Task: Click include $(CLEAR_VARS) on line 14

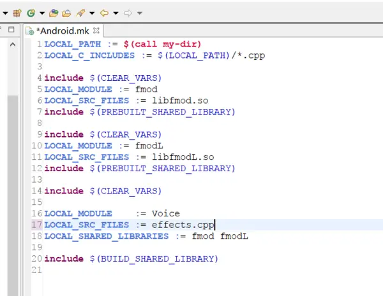Action: tap(103, 191)
